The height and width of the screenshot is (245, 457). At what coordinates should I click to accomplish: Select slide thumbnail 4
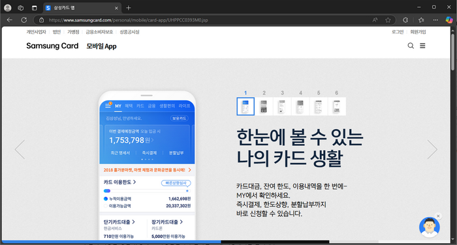pos(300,106)
